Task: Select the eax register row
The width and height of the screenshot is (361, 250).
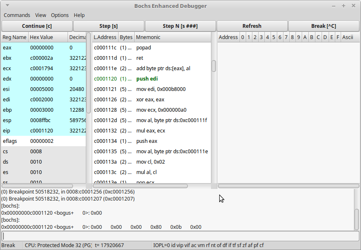Action: pyautogui.click(x=44, y=48)
